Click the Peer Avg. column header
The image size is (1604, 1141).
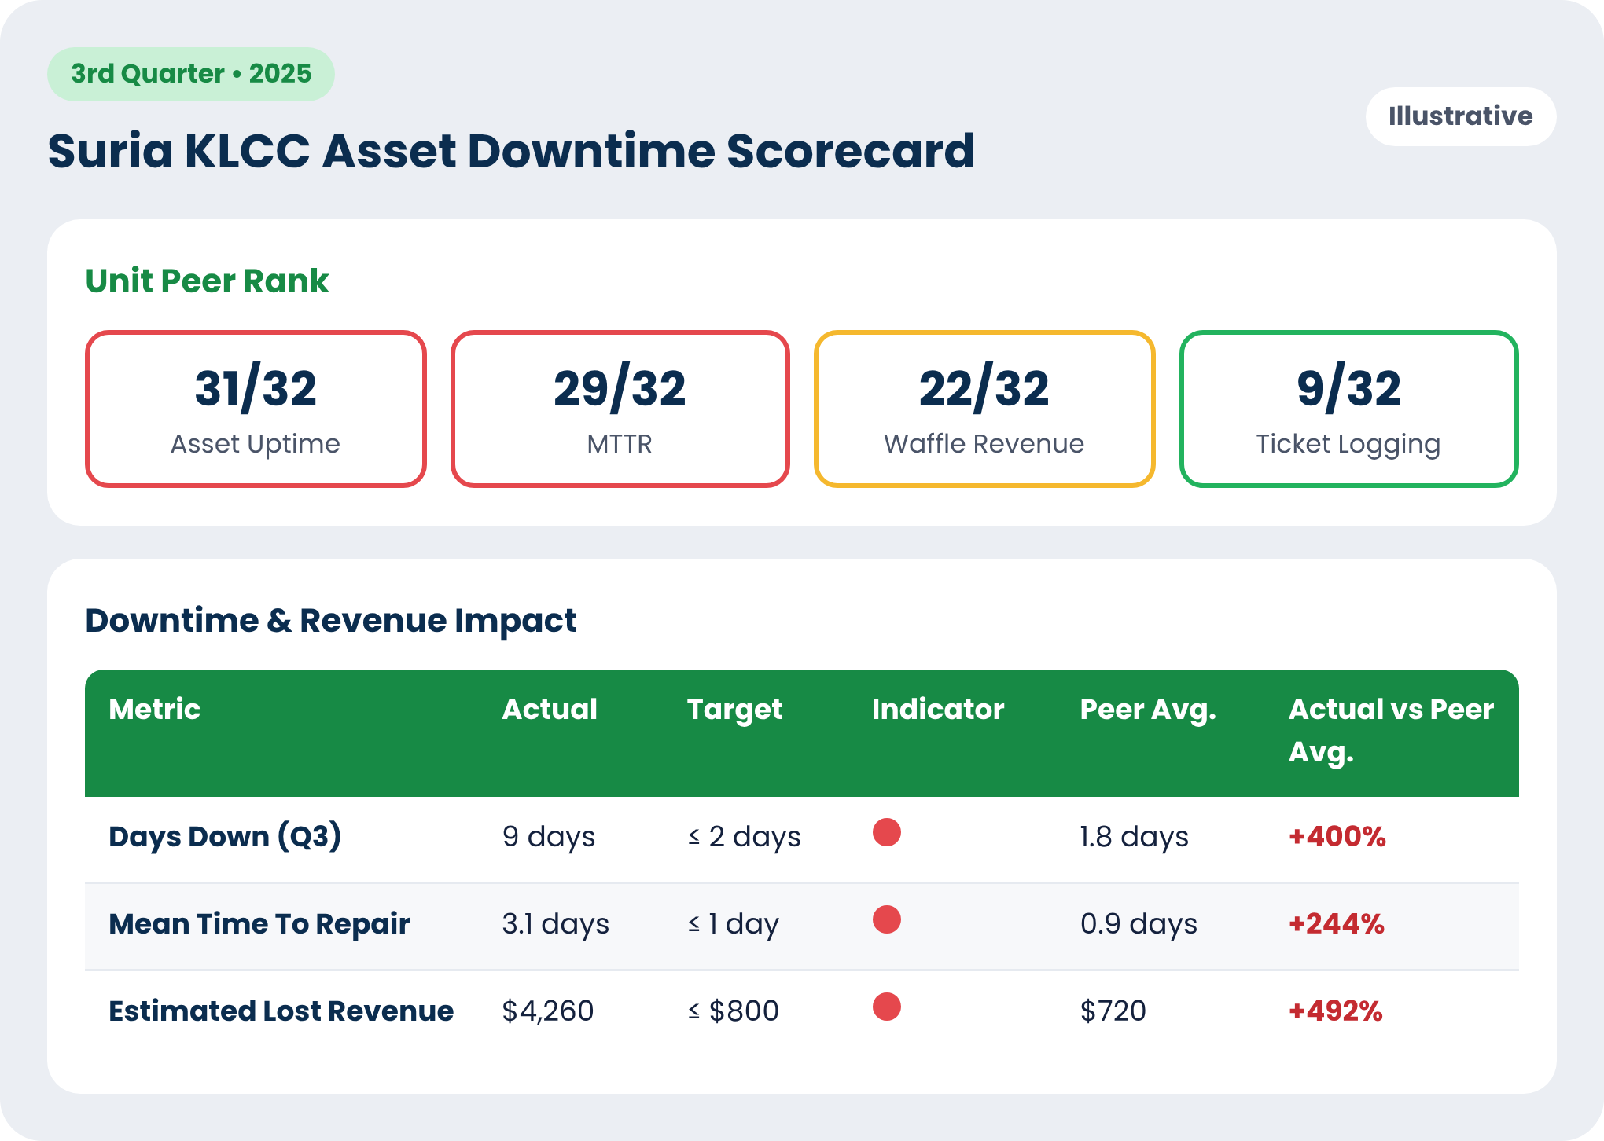[x=1148, y=710]
